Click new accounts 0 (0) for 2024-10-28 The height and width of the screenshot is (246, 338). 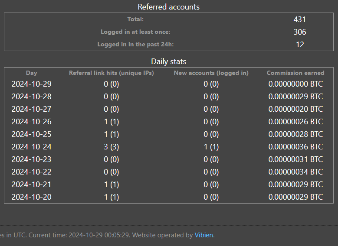click(x=211, y=97)
